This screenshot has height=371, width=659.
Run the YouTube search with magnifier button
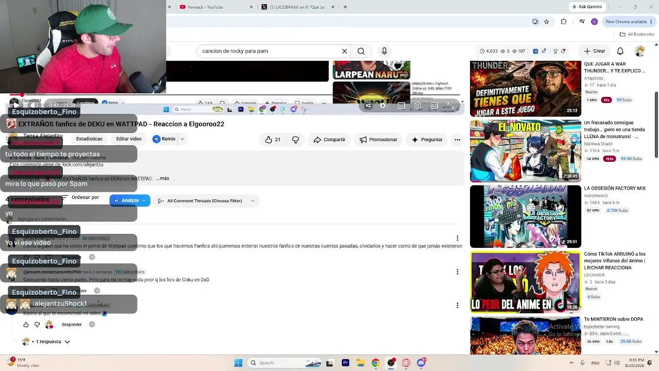[361, 51]
